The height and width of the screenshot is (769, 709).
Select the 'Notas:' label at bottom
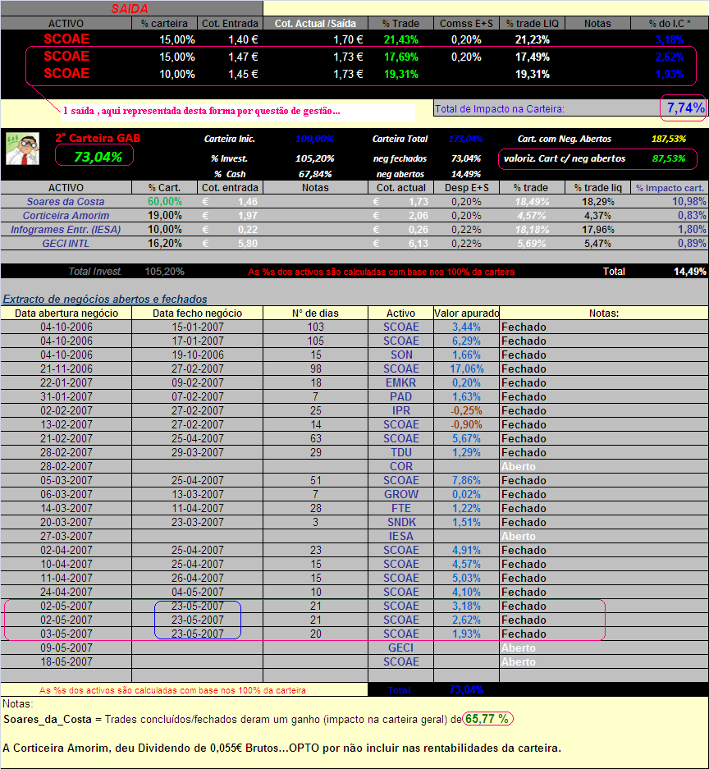point(18,704)
